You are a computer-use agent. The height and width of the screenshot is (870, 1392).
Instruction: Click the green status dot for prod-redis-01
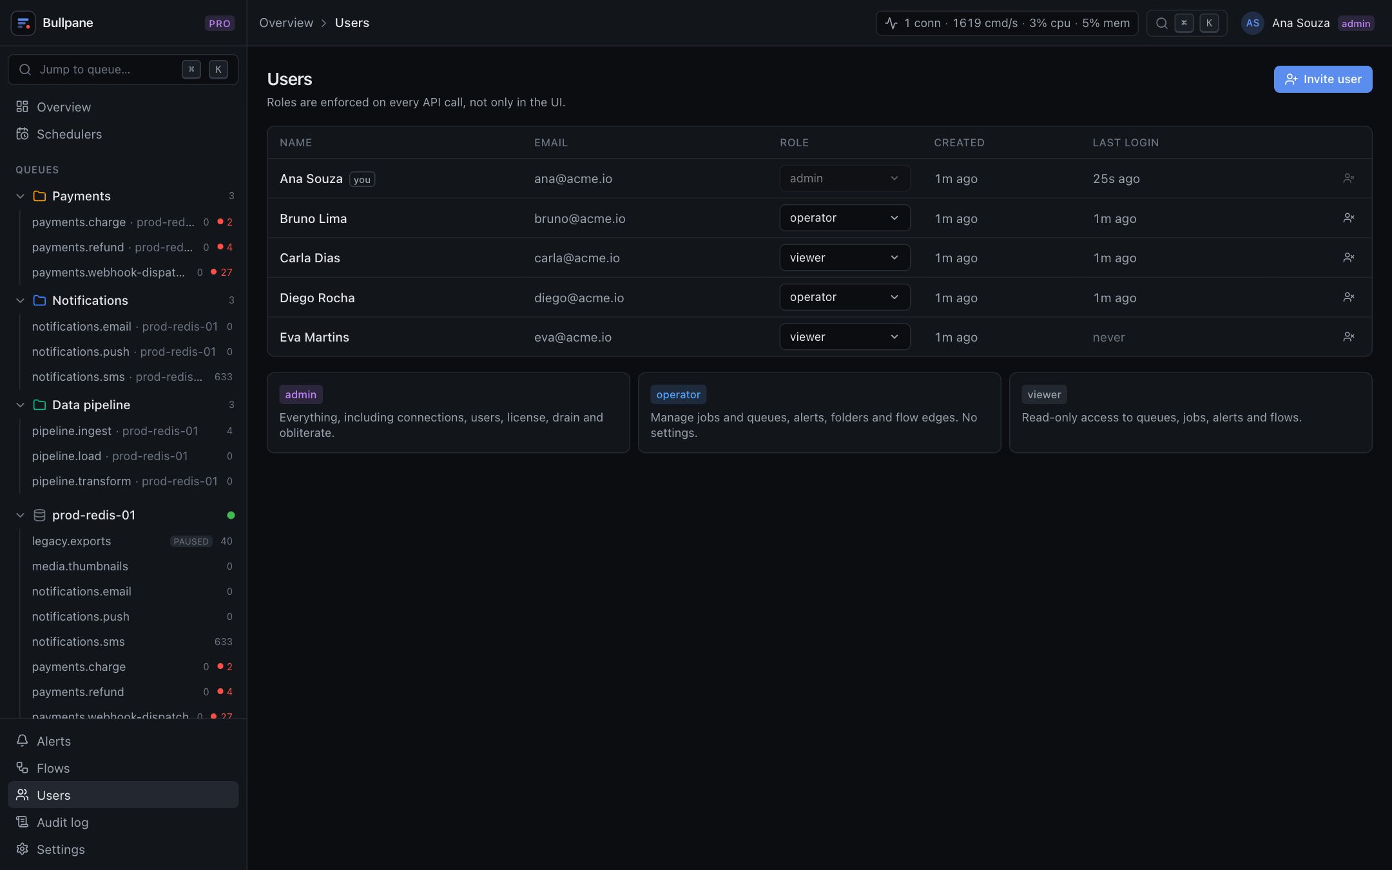pos(231,515)
